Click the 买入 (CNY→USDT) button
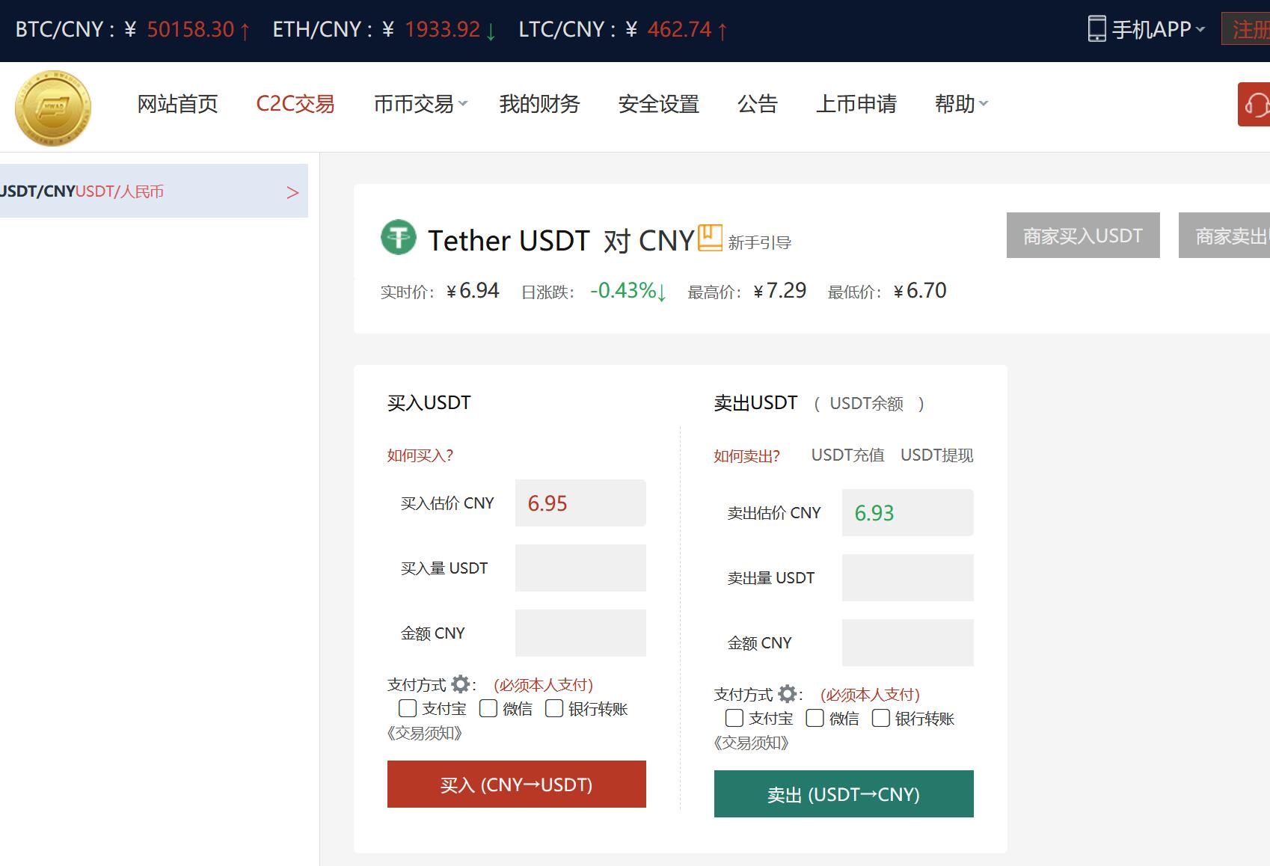 517,784
